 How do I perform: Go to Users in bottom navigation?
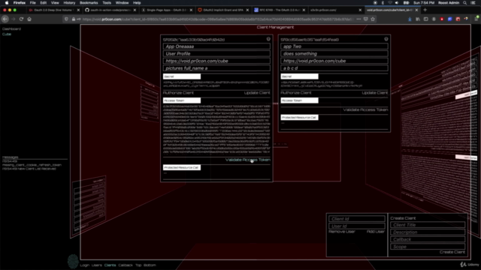coord(97,265)
